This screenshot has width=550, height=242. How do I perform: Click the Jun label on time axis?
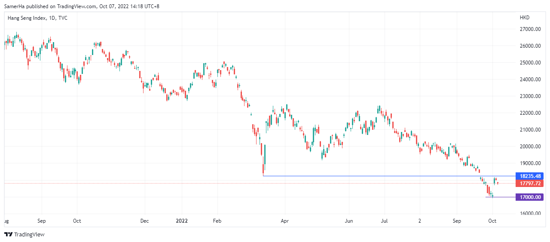(x=349, y=221)
